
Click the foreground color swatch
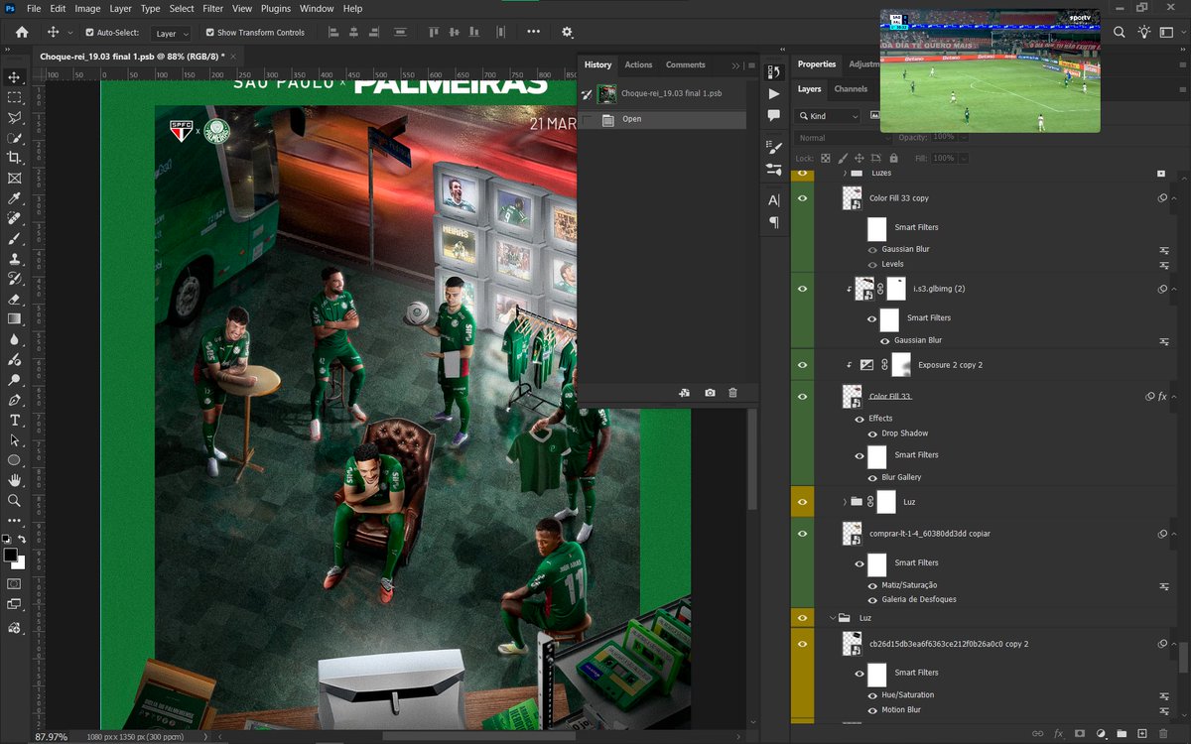11,556
